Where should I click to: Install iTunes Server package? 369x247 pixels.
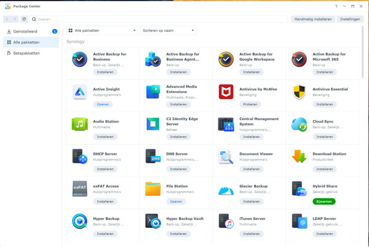pos(252,234)
